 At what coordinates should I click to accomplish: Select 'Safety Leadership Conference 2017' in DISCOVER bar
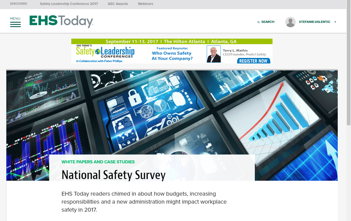pos(69,4)
